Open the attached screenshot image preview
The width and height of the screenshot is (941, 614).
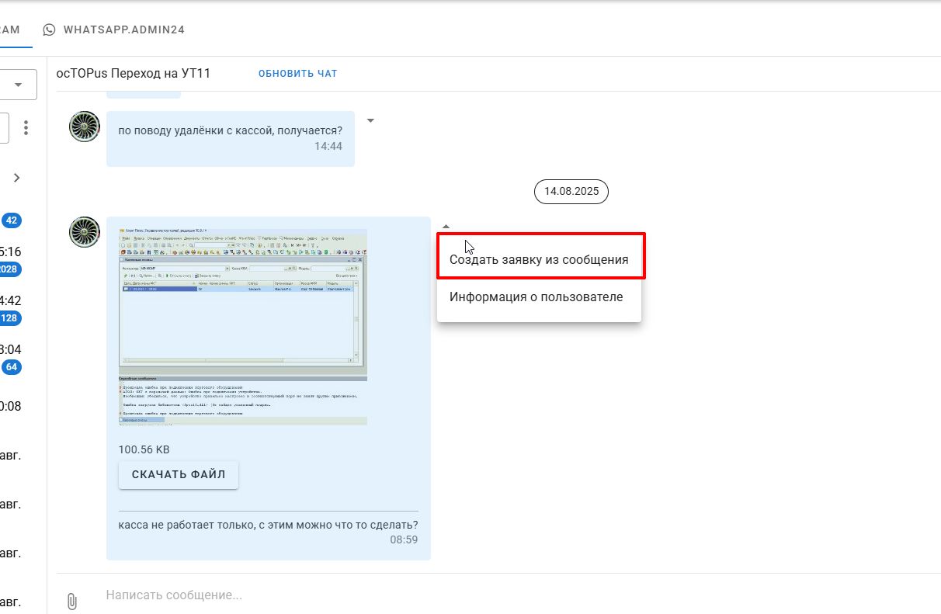tap(242, 327)
